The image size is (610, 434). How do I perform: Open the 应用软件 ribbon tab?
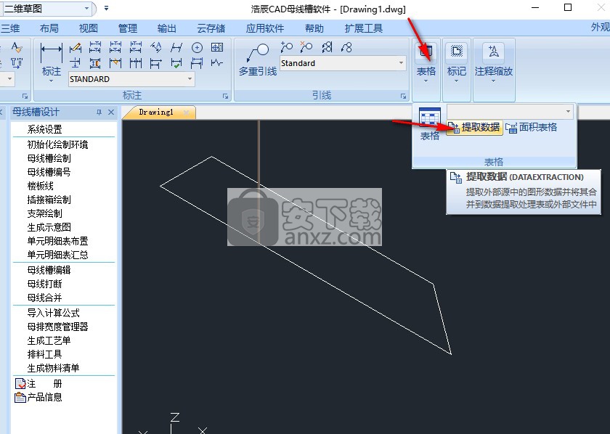(x=265, y=28)
